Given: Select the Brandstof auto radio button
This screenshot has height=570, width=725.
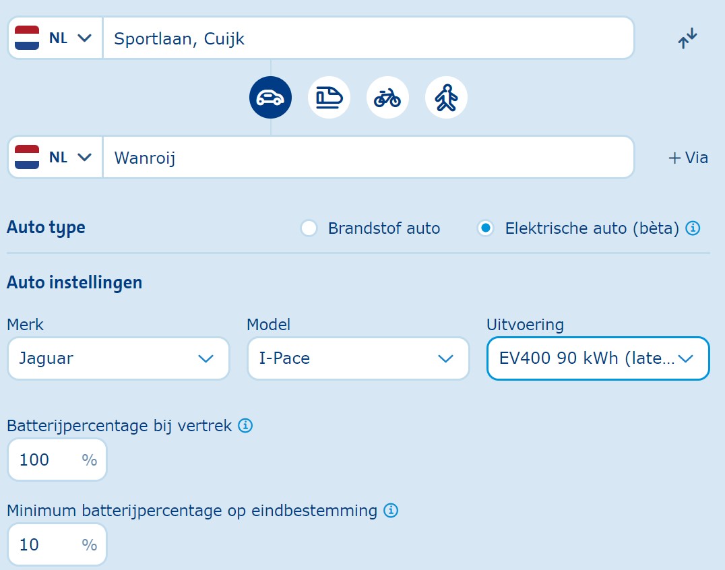Looking at the screenshot, I should pyautogui.click(x=309, y=228).
